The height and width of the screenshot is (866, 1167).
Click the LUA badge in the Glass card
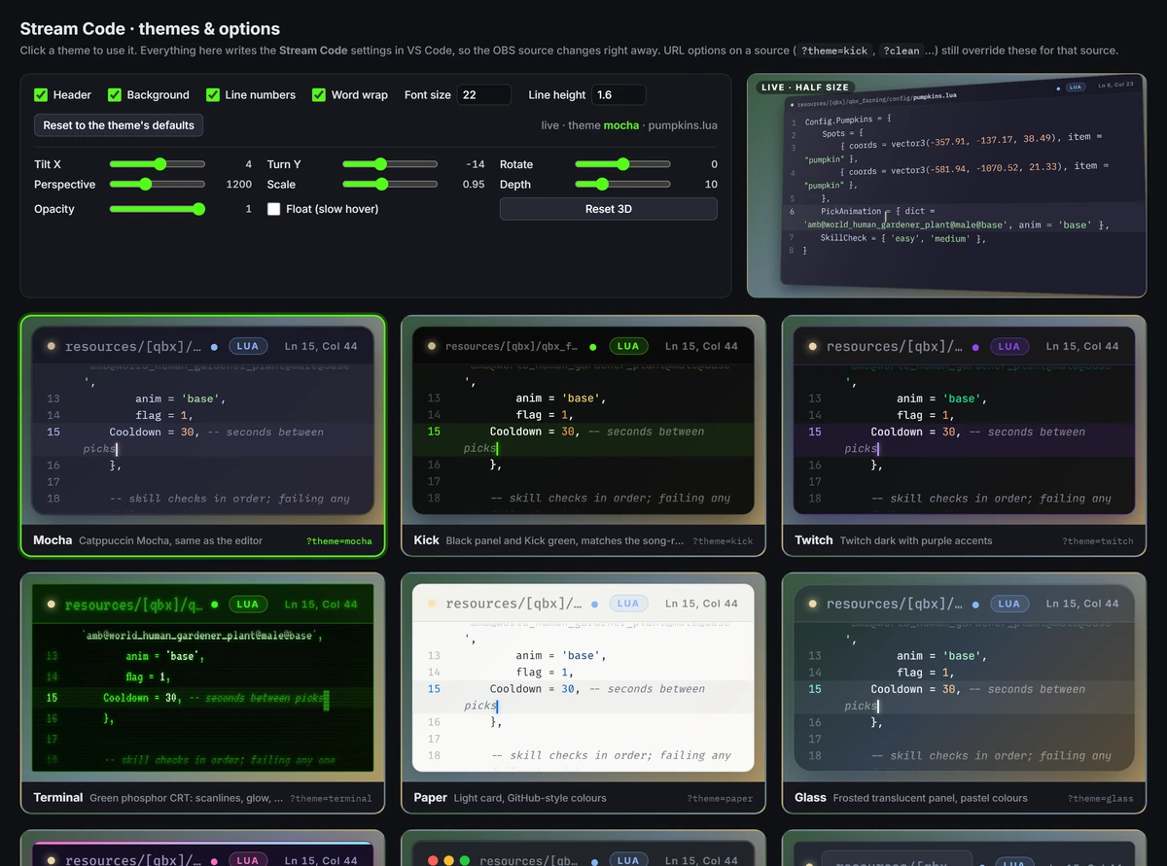point(1009,604)
